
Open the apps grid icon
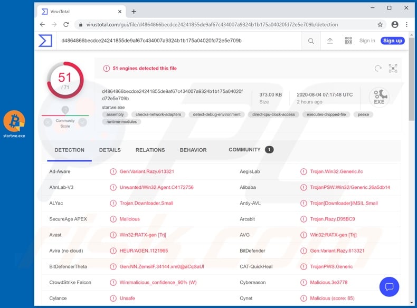(x=348, y=41)
